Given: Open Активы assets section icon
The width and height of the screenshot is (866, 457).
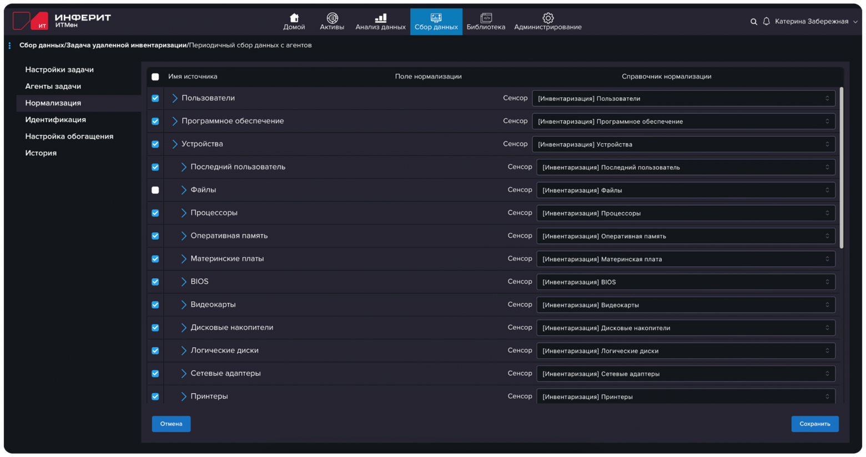Looking at the screenshot, I should click(x=332, y=18).
